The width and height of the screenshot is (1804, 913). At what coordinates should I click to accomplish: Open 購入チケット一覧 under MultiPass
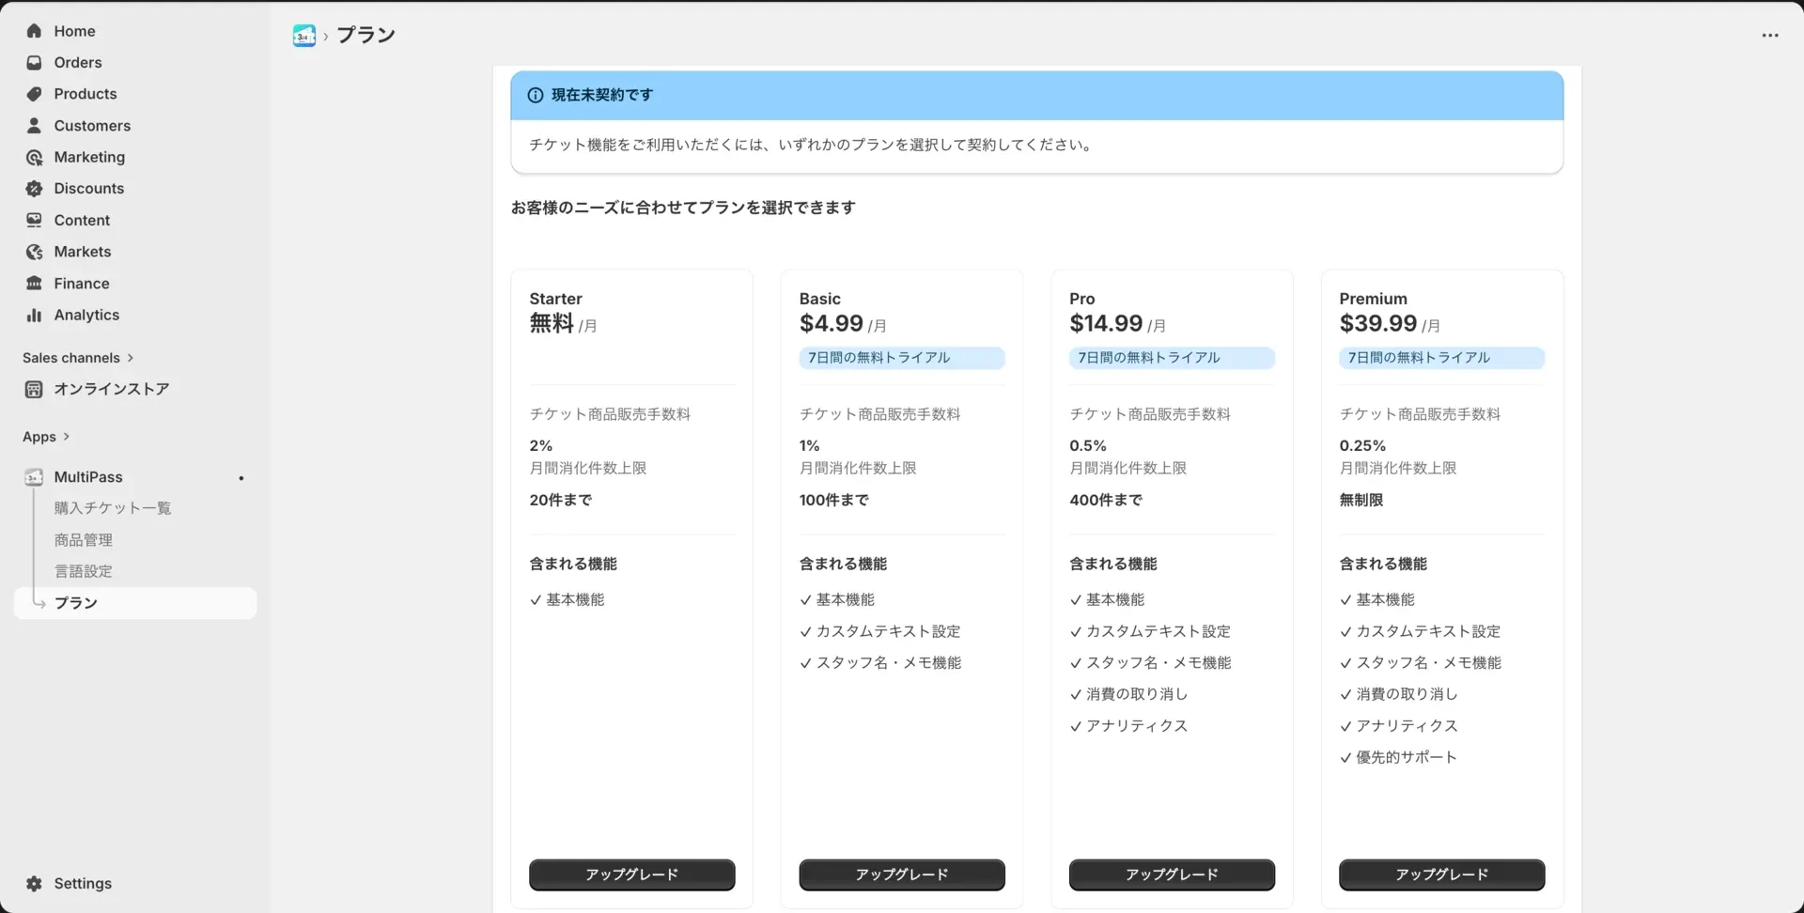click(x=113, y=508)
